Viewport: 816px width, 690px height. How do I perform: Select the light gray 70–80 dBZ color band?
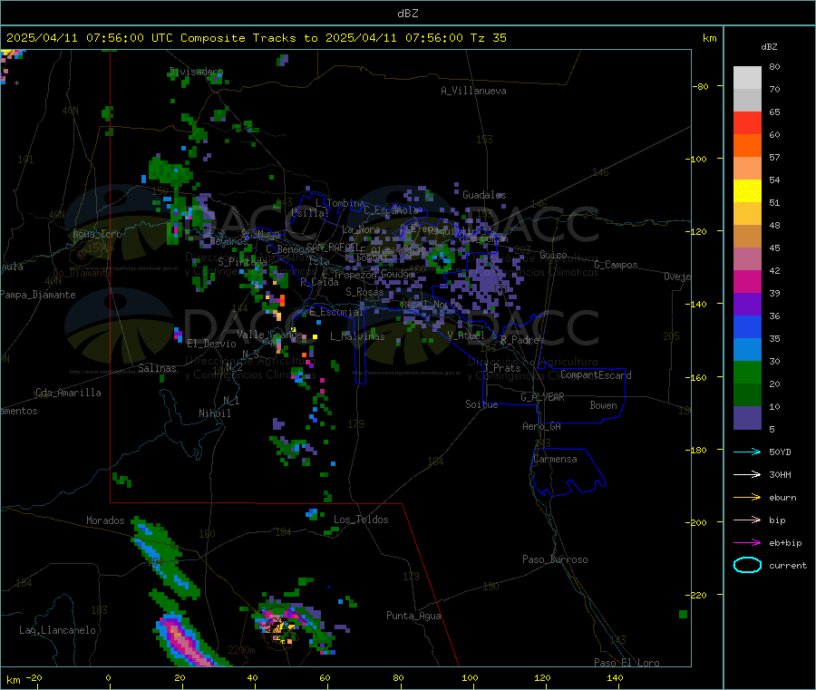coord(747,78)
